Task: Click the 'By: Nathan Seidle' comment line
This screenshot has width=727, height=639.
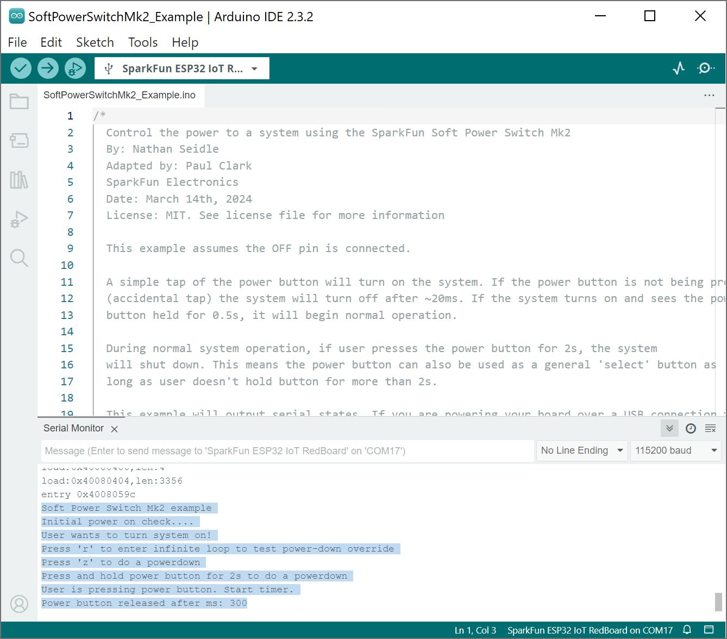Action: click(162, 149)
